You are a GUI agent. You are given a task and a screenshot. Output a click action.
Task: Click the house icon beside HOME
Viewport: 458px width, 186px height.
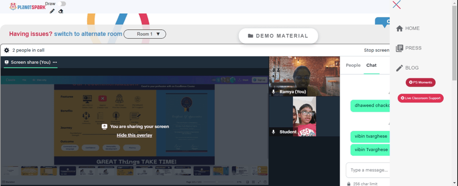(399, 28)
